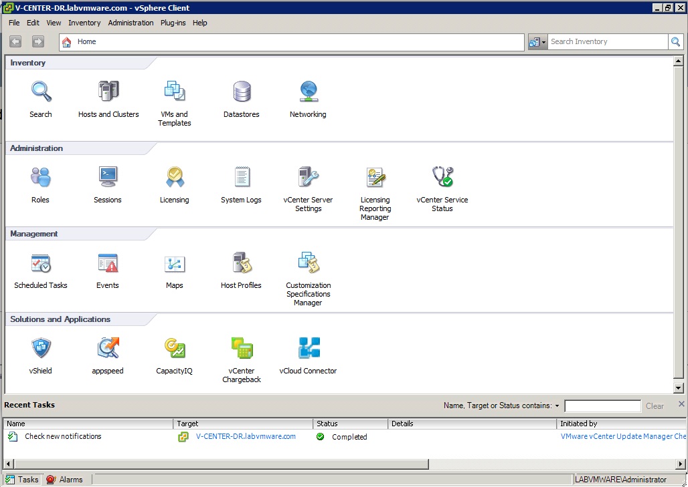Launch the vShield solution
Viewport: 688px width, 487px height.
tap(41, 348)
